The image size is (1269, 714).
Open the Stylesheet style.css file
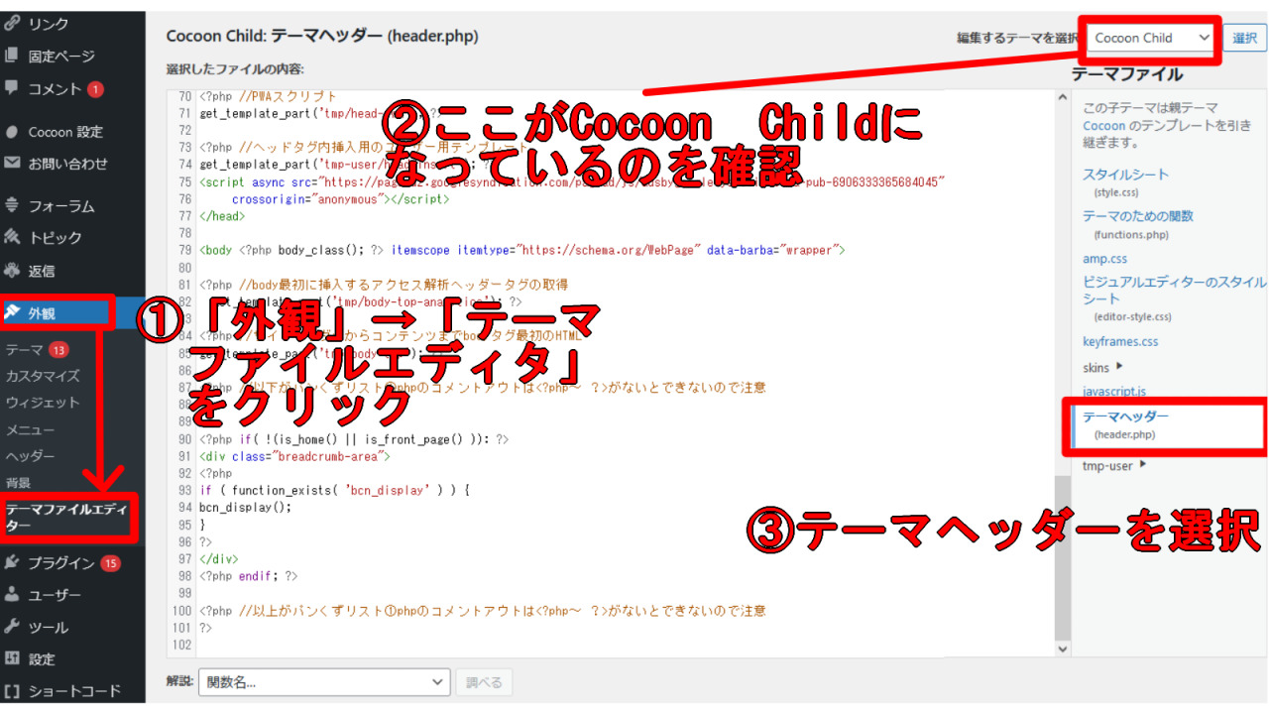click(x=1125, y=175)
